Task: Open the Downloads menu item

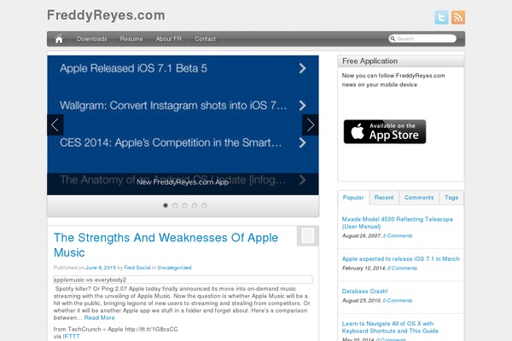Action: 92,39
